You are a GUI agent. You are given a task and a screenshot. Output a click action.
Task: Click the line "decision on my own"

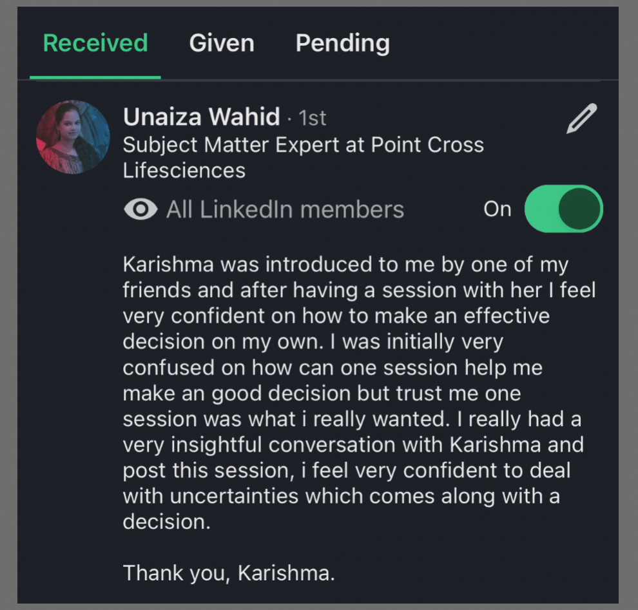222,341
